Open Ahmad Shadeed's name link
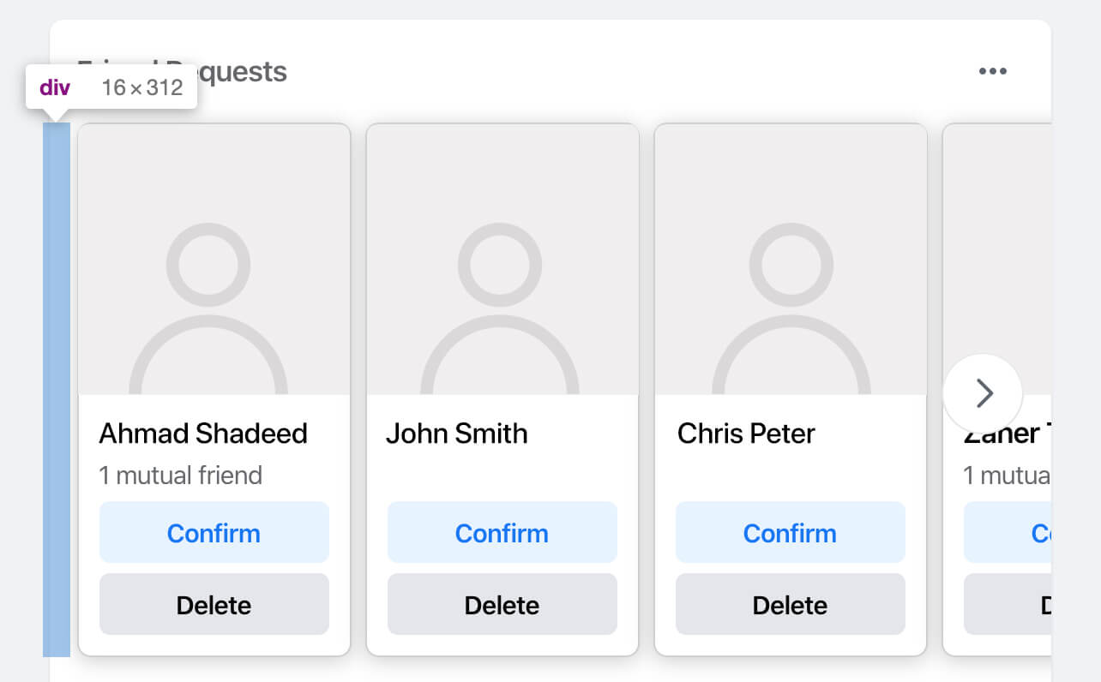Image resolution: width=1101 pixels, height=682 pixels. [x=203, y=434]
